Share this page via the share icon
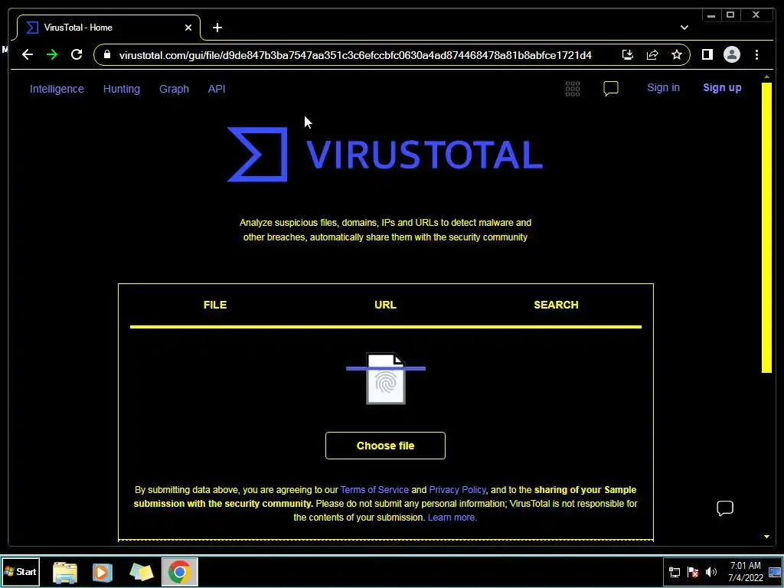This screenshot has height=588, width=784. pos(652,54)
